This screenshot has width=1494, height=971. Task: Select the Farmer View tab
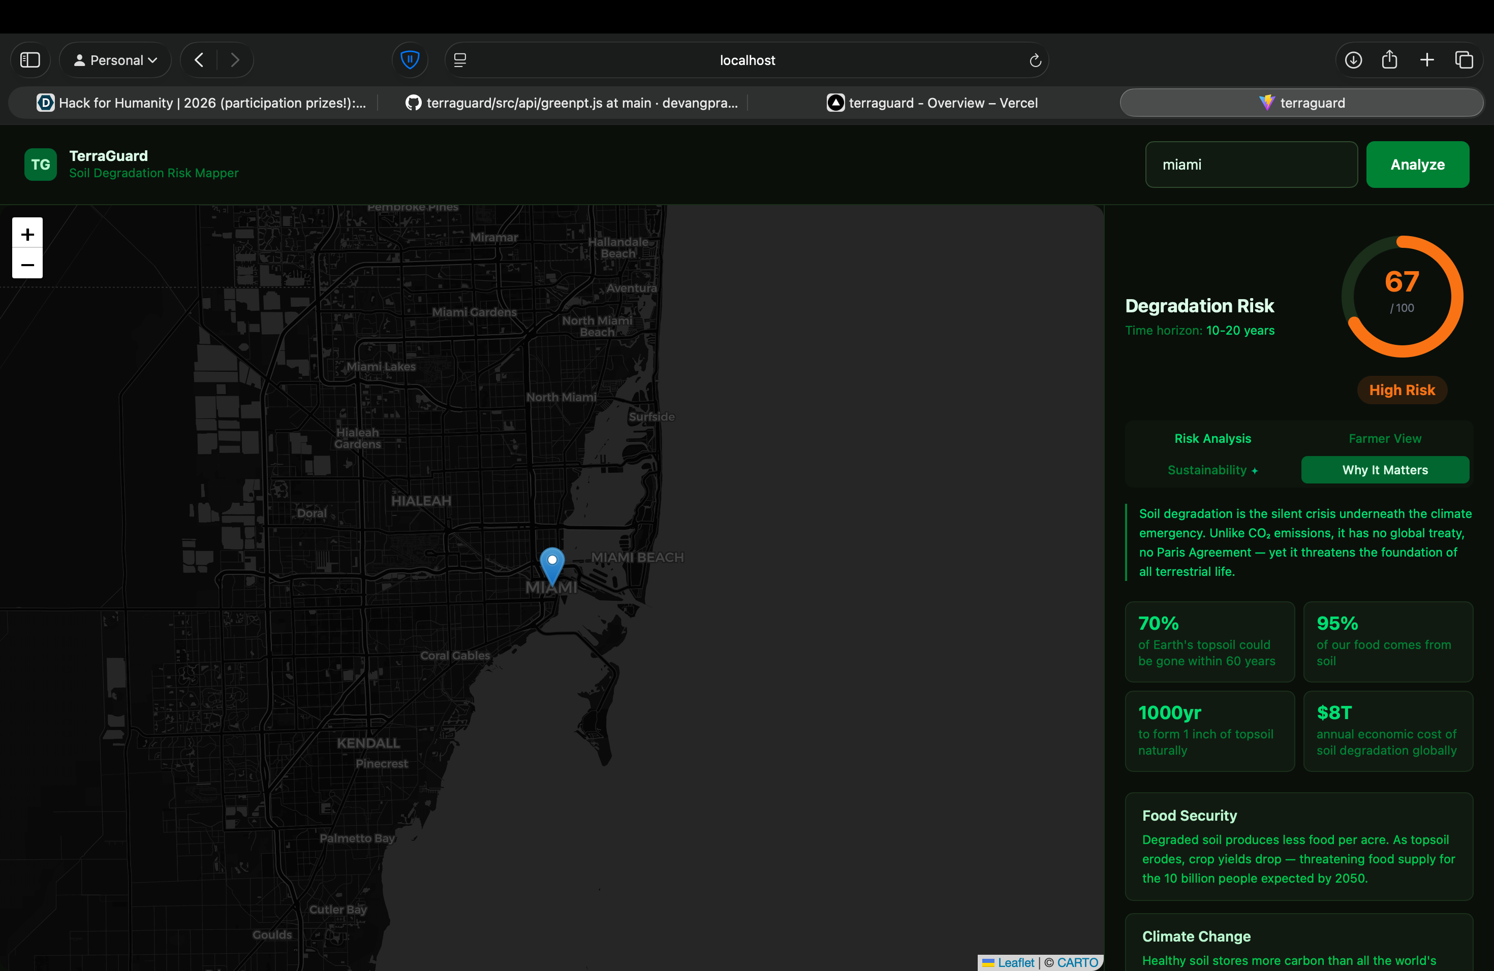click(1385, 438)
